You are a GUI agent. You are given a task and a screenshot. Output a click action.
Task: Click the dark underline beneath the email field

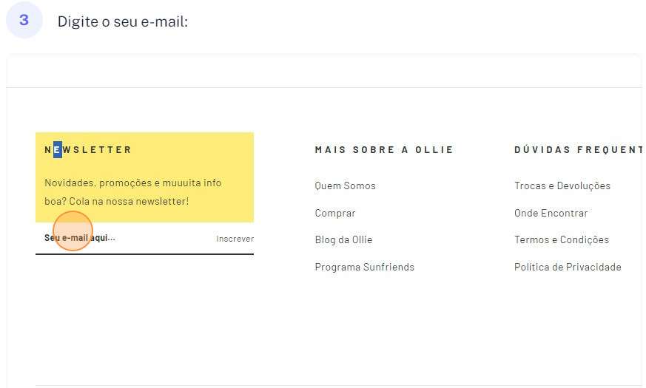pyautogui.click(x=144, y=253)
